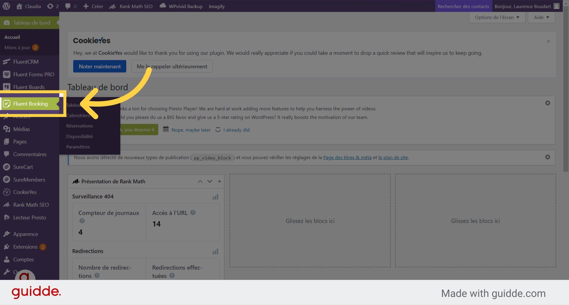Open WPvivid Backup in admin bar

click(181, 6)
